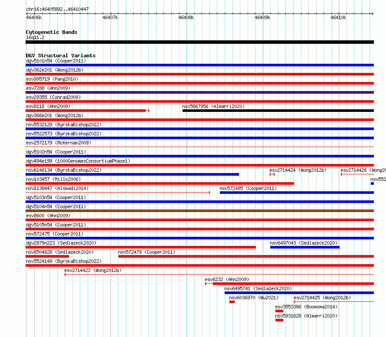Click the nsv6497043 (Sedlazeck2020) label
The width and height of the screenshot is (386, 337).
click(304, 243)
